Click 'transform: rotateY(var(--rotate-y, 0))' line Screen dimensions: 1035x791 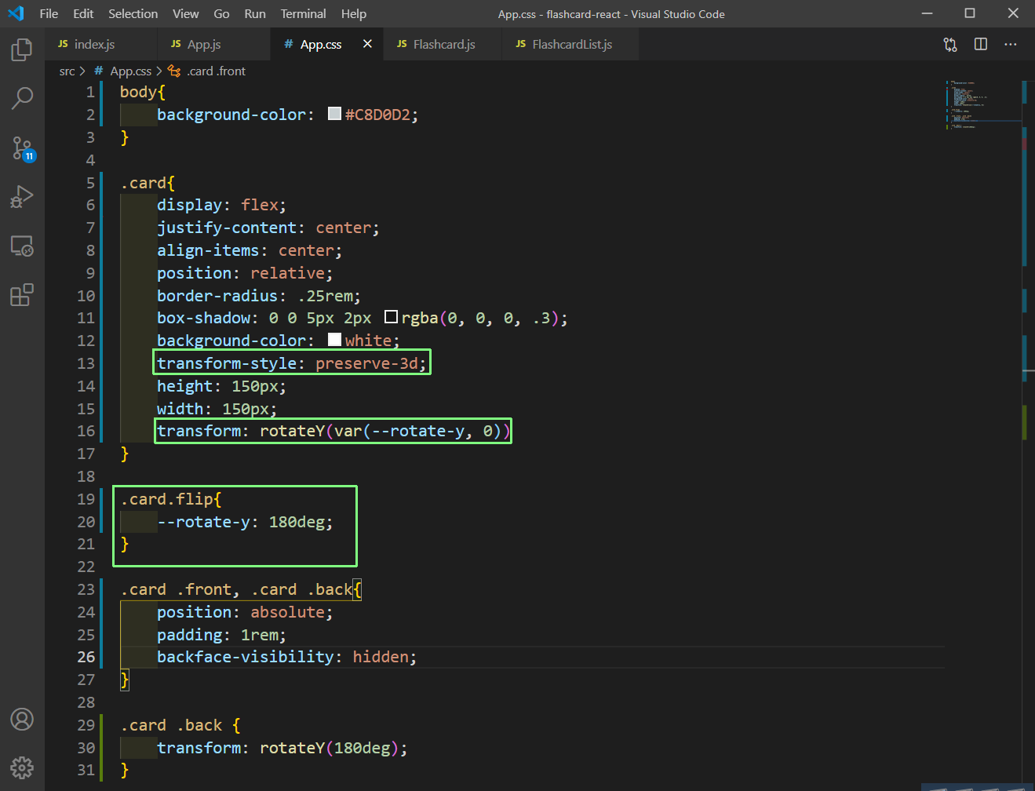[333, 431]
